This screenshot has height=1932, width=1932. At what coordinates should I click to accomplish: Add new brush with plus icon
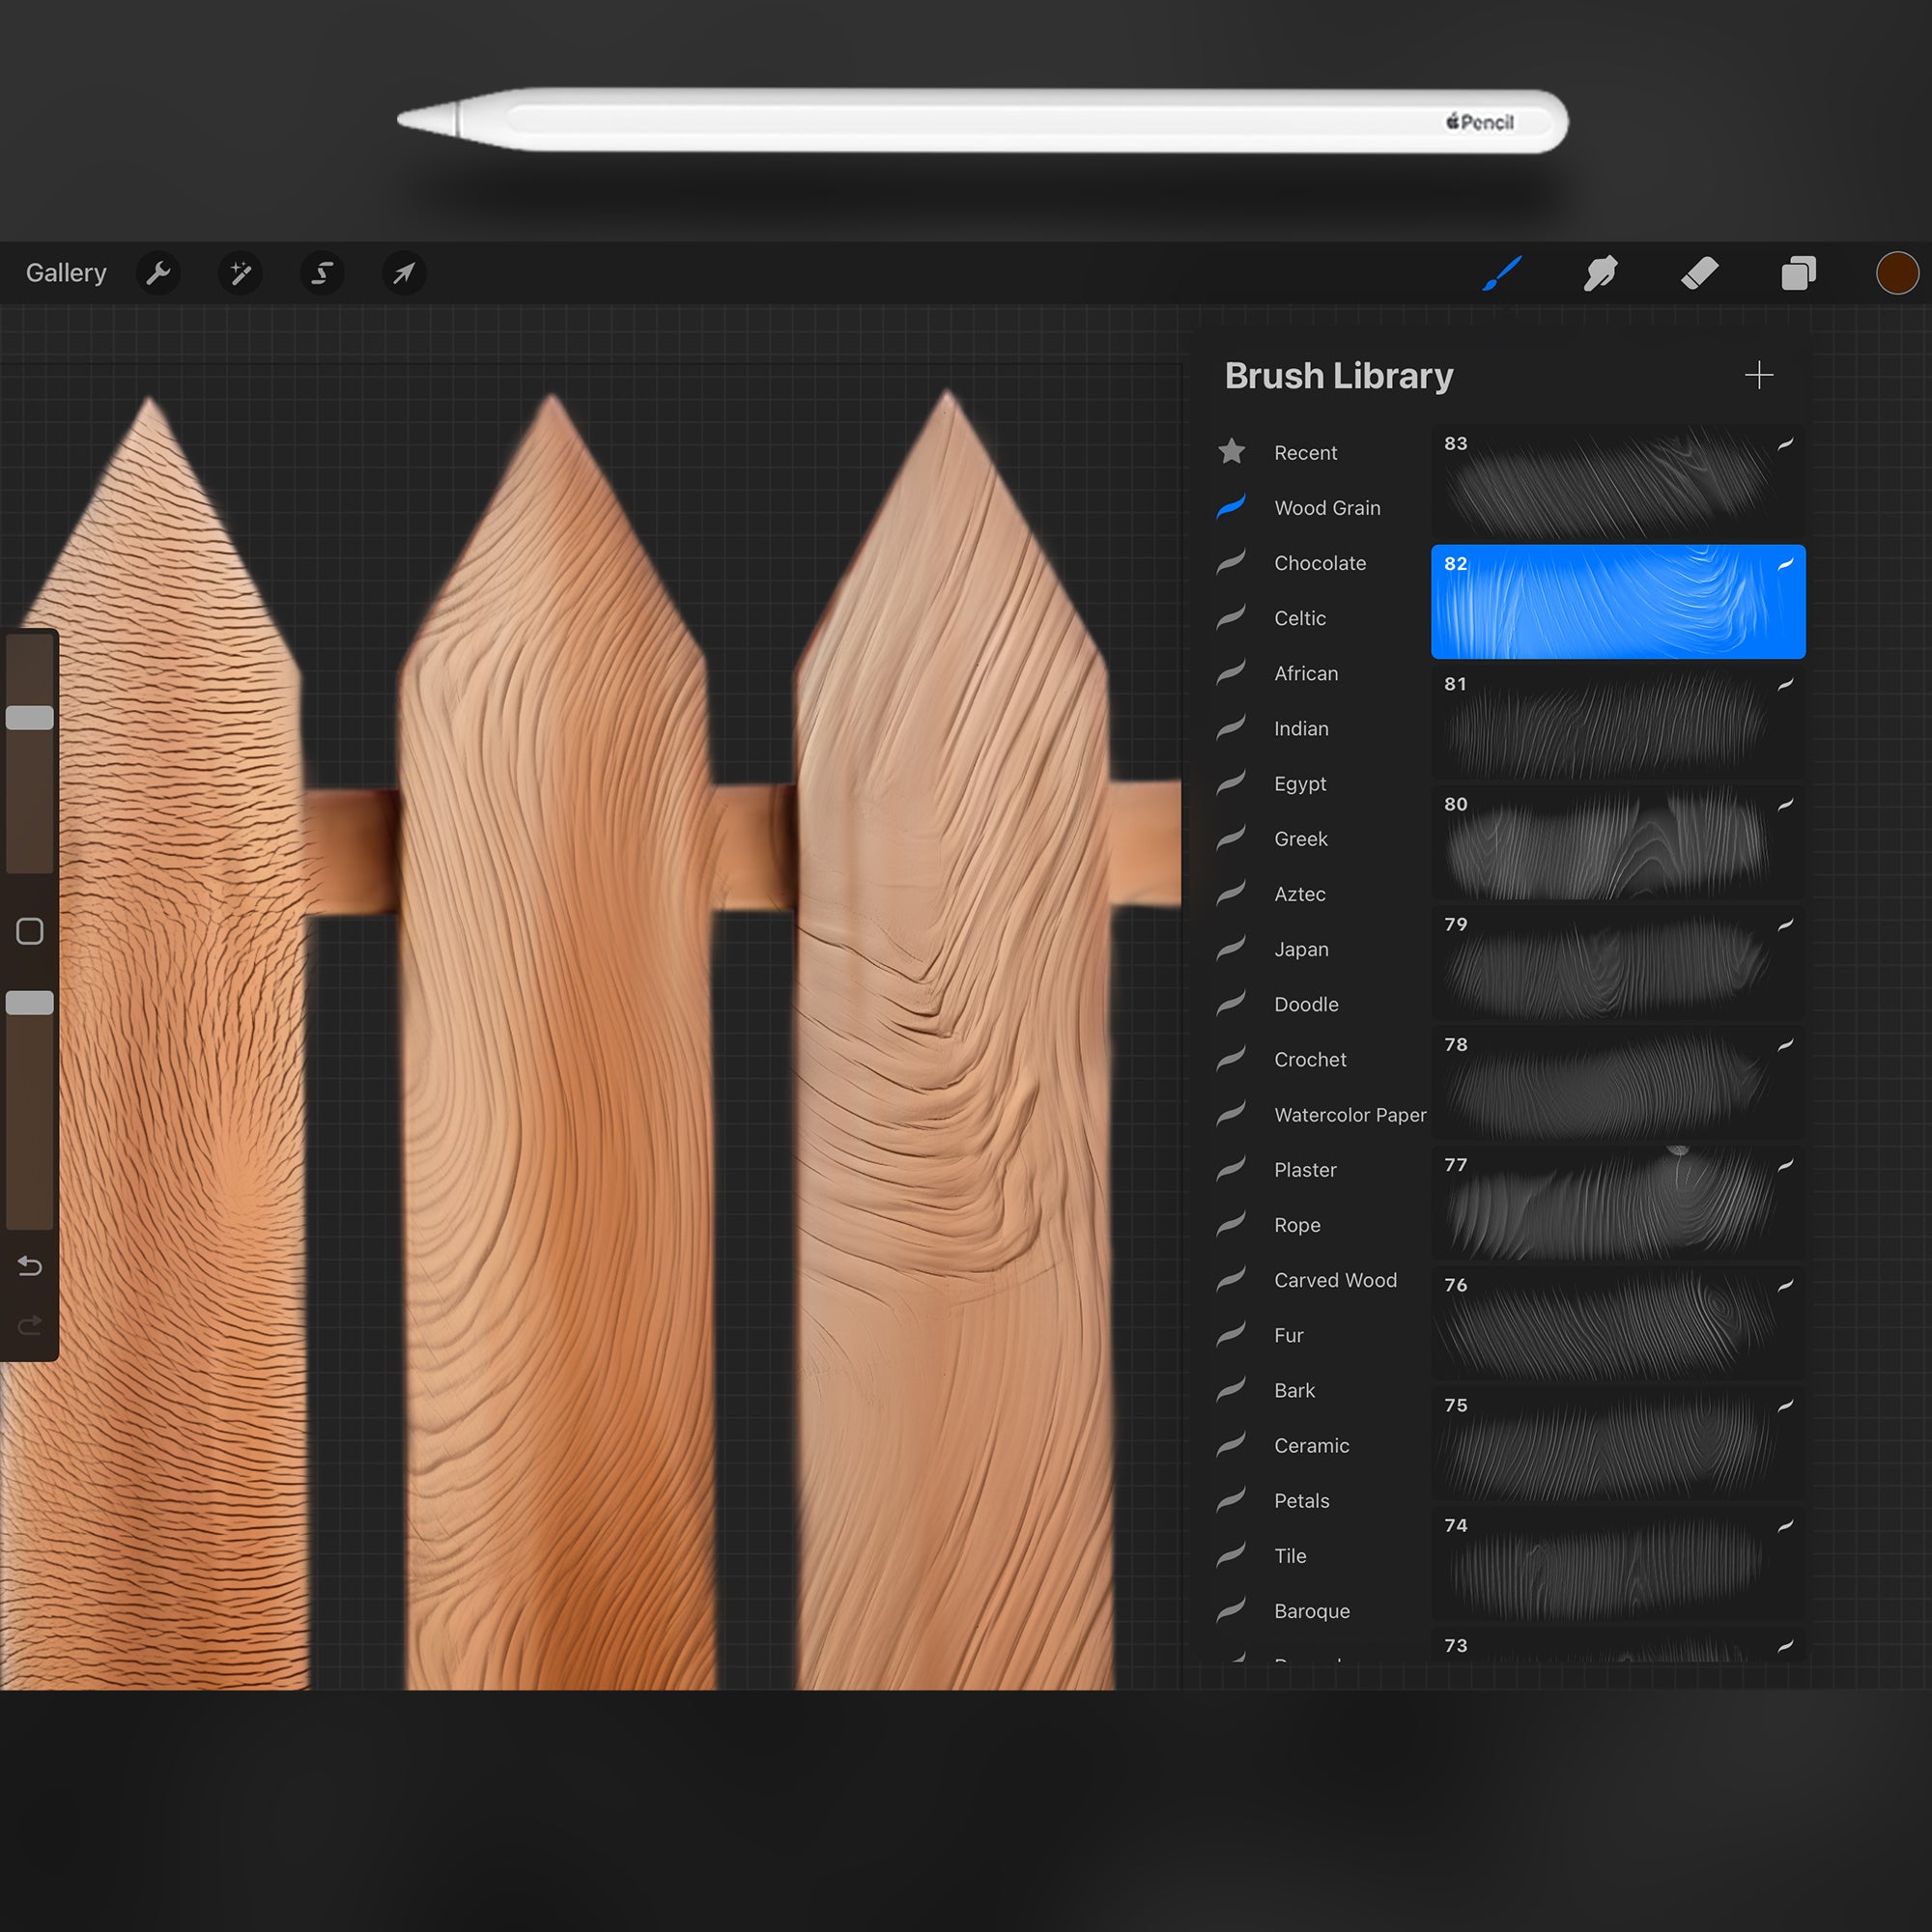click(x=1758, y=376)
